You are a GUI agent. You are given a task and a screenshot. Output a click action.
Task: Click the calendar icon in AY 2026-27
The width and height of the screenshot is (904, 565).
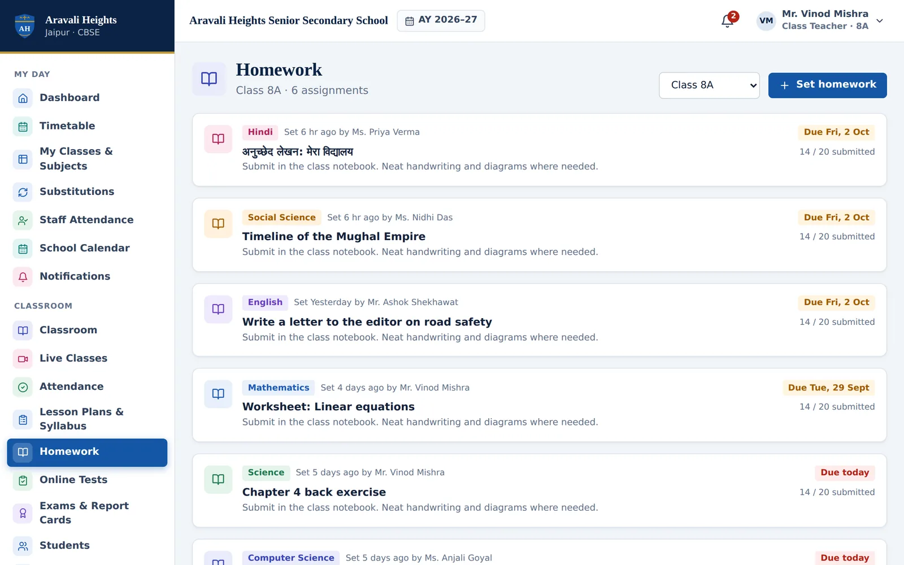[x=410, y=21]
